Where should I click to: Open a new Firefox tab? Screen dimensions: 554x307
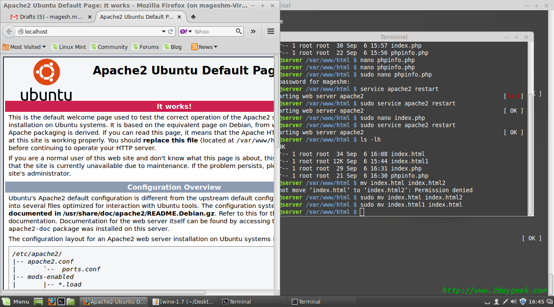193,17
